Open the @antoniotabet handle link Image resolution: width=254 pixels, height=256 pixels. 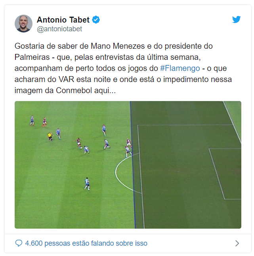coord(59,29)
